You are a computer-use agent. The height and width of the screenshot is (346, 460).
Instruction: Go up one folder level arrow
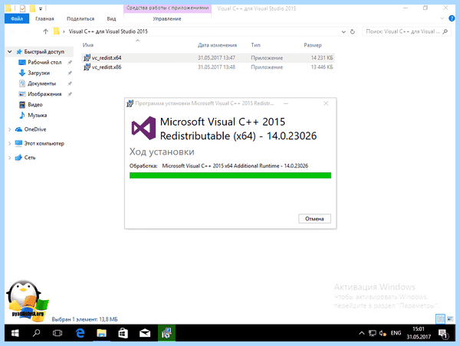click(45, 31)
